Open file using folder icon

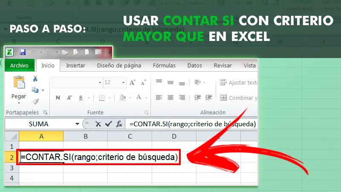point(65,52)
